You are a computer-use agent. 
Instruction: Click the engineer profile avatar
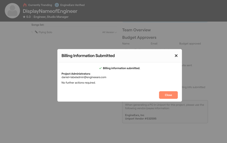point(12,11)
